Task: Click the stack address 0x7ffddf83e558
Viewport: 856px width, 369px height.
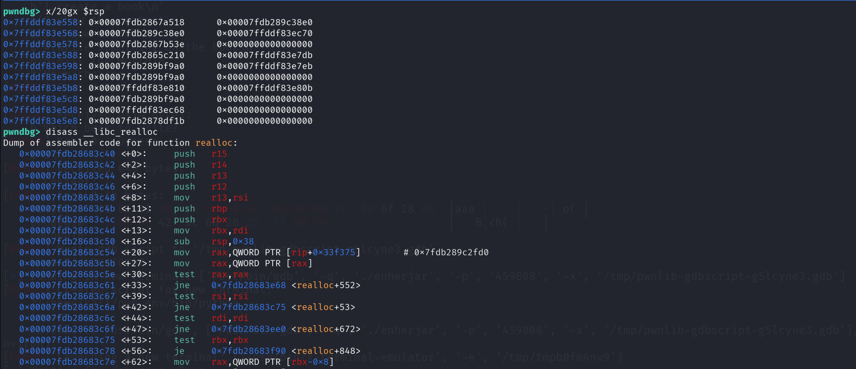Action: pyautogui.click(x=40, y=22)
